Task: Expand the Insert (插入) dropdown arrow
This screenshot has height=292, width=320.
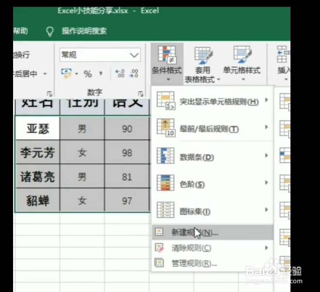Action: [x=286, y=79]
